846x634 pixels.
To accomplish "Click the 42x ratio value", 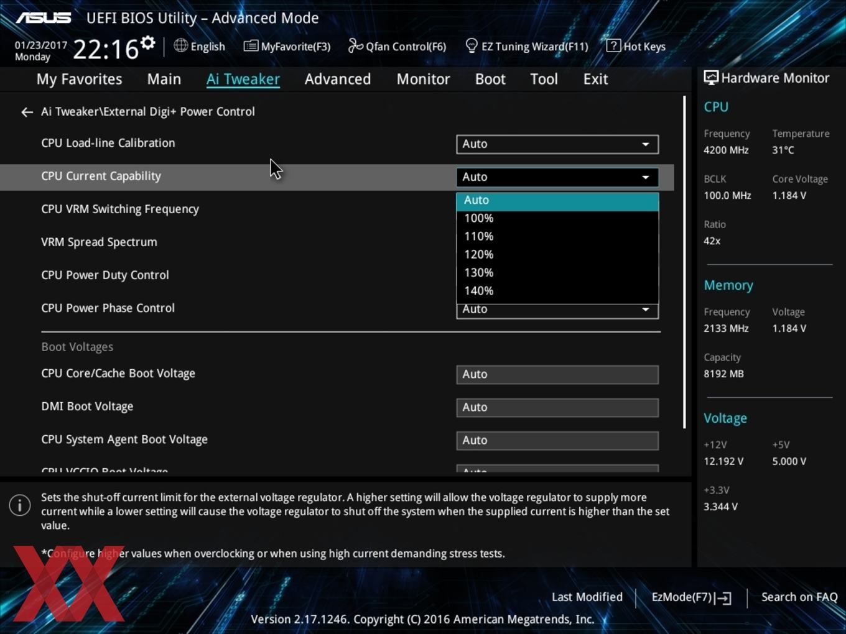I will [x=712, y=241].
